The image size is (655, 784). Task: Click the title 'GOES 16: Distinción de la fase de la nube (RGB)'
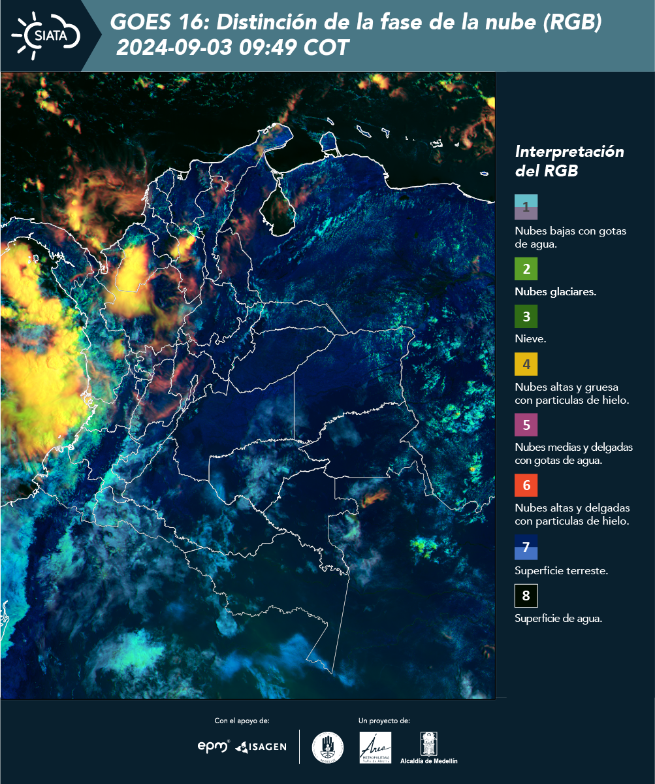(356, 23)
